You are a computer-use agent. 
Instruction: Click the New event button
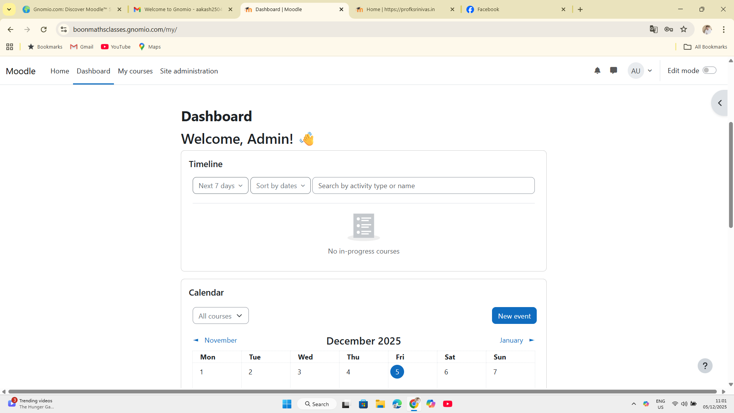514,316
